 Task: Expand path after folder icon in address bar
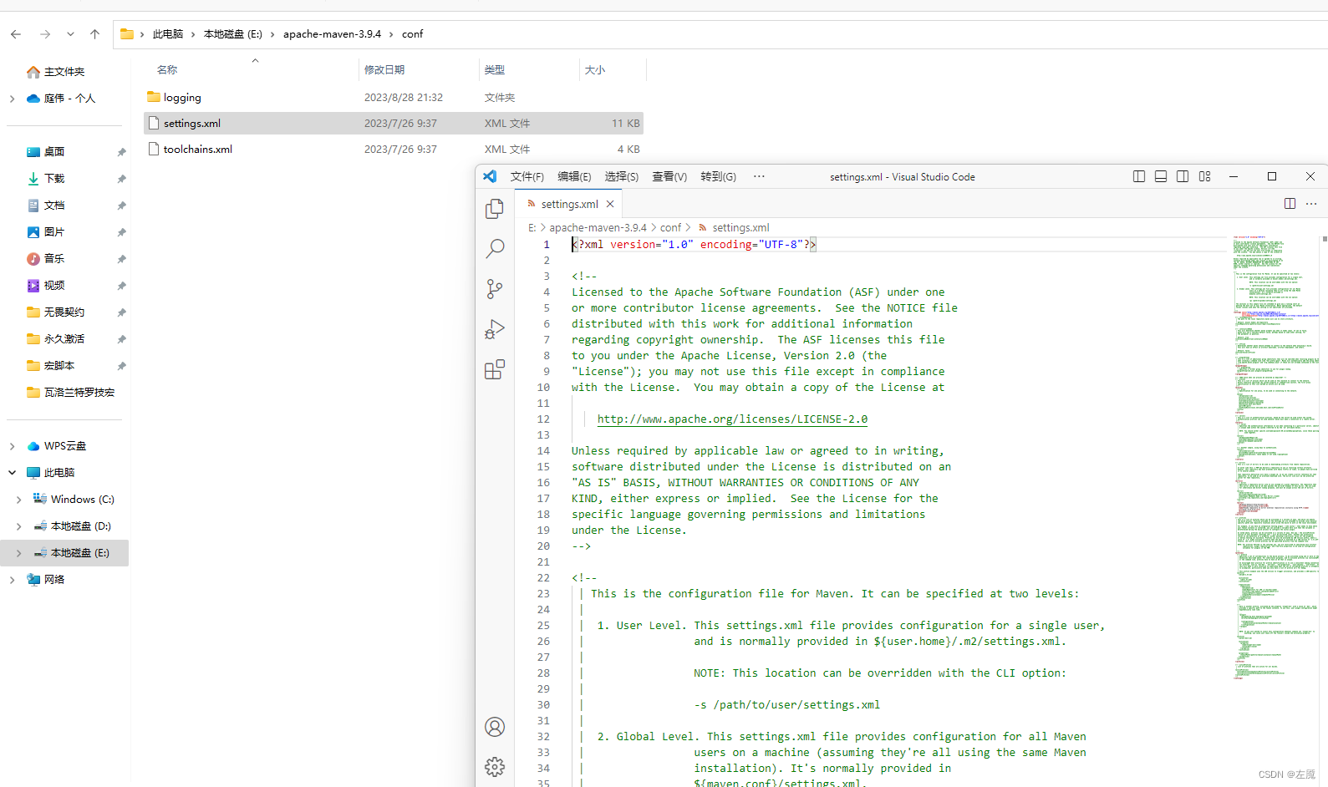click(x=142, y=34)
